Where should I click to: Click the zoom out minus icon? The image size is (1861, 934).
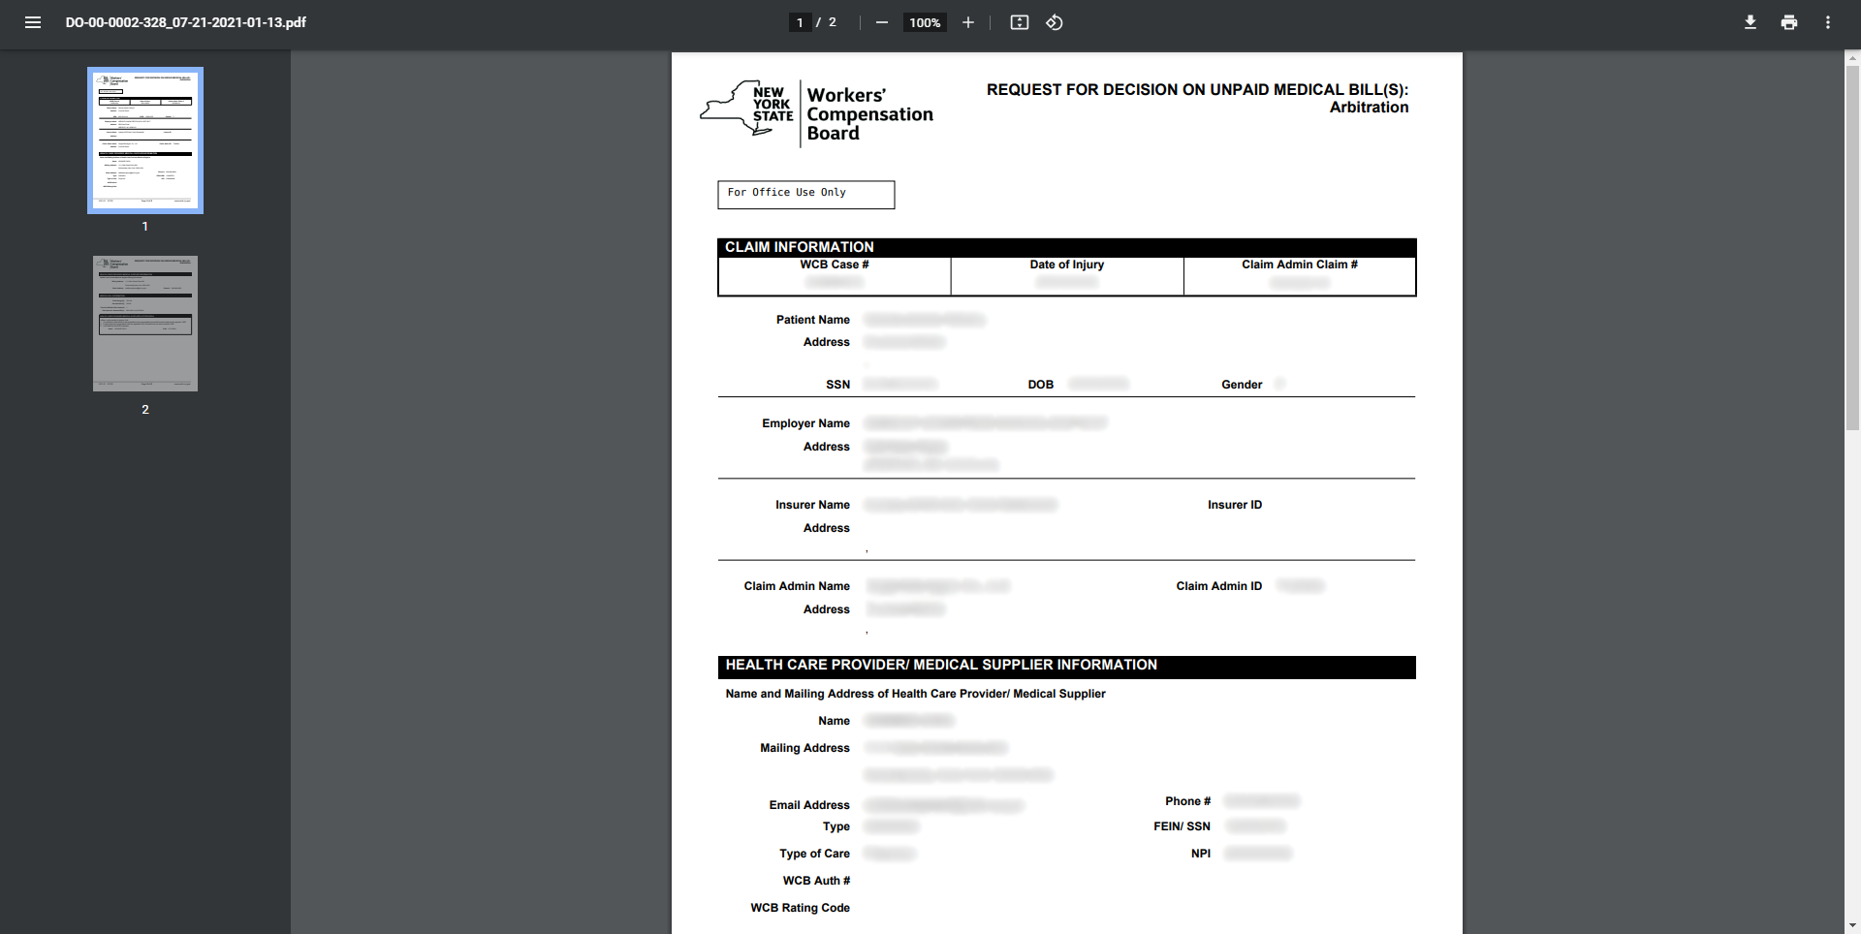coord(881,22)
